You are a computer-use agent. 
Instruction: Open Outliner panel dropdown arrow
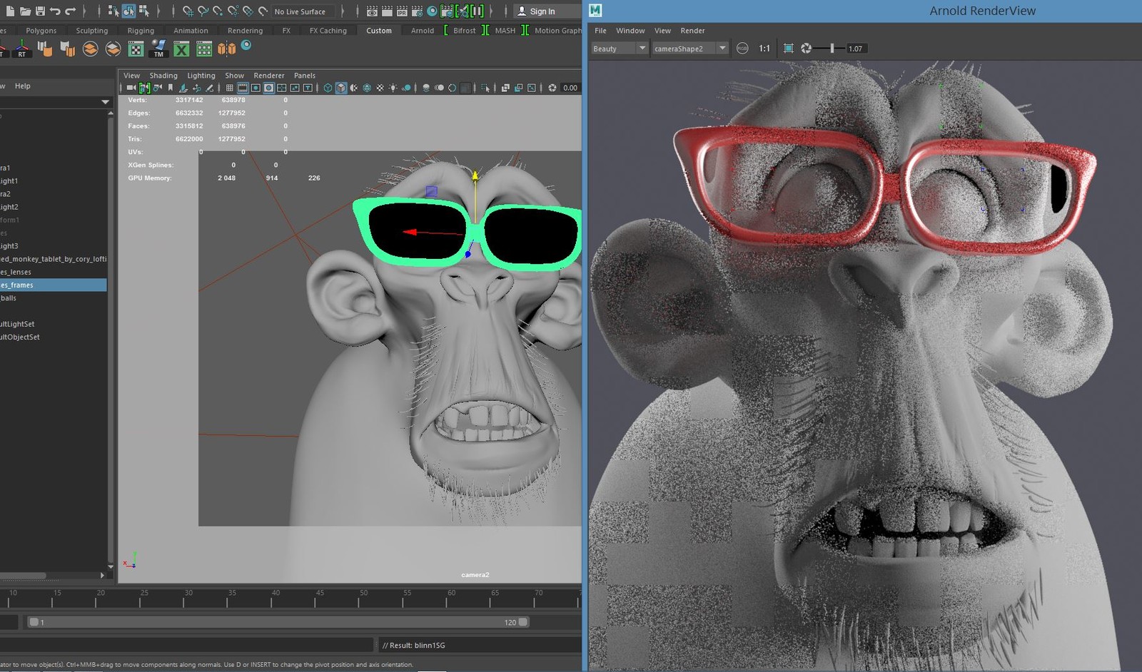[x=106, y=102]
